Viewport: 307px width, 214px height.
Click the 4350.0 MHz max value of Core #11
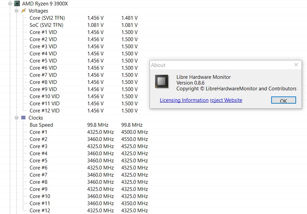click(135, 203)
